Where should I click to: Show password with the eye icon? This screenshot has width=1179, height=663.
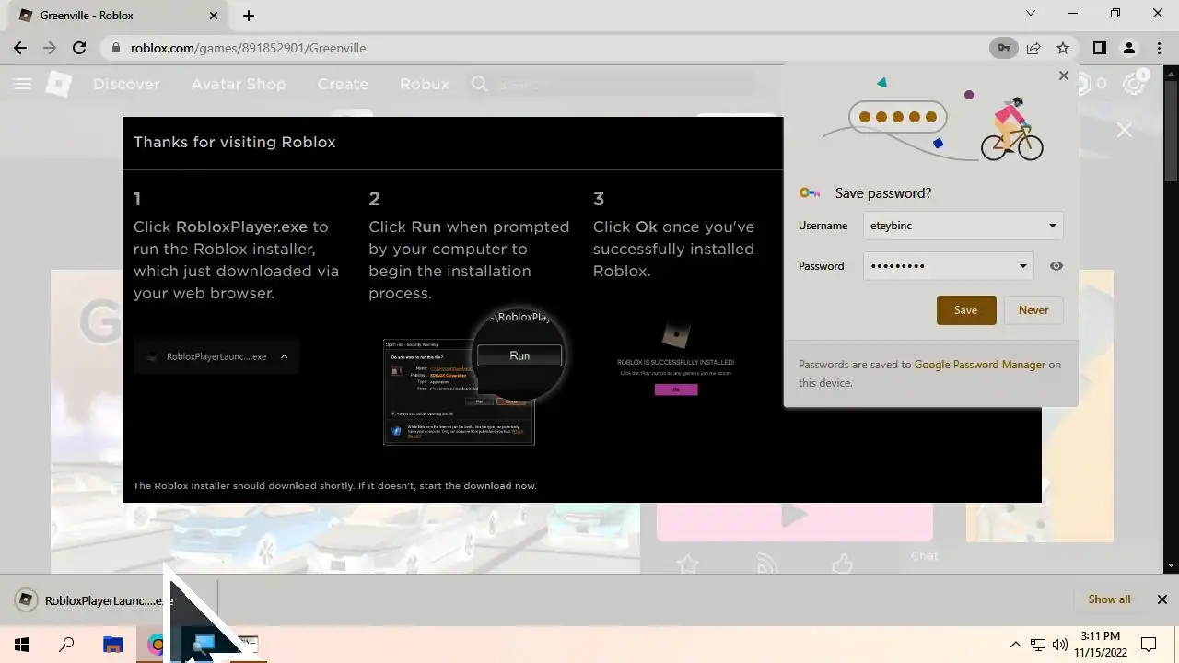(x=1056, y=266)
